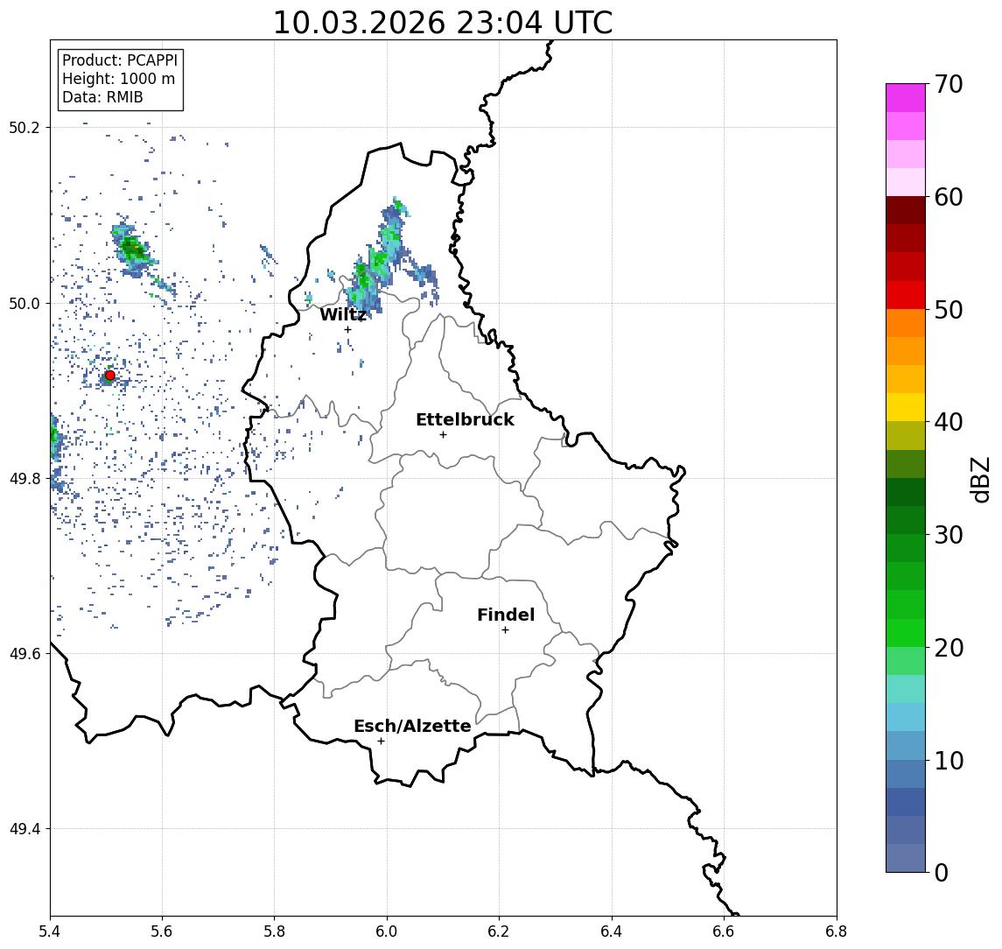Click the 6.4 longitude axis label
The image size is (1002, 949).
(612, 931)
